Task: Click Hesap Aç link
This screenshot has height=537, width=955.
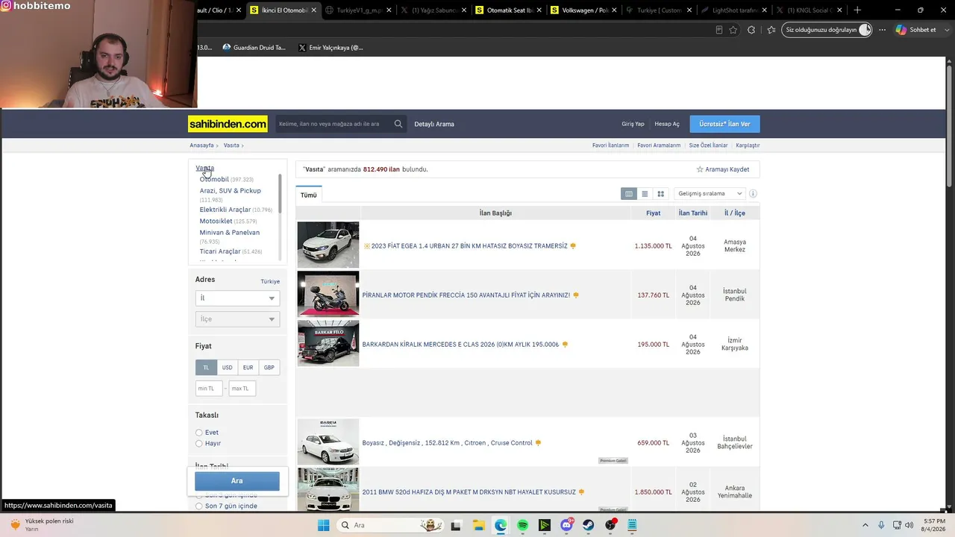Action: pos(667,124)
